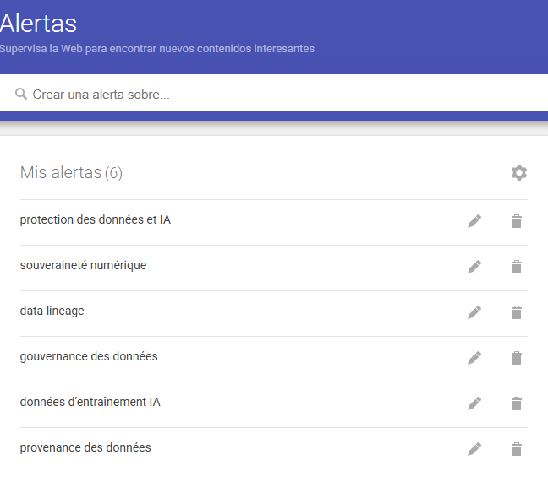Delete the 'provenance des données' alert
This screenshot has width=548, height=482.
tap(517, 449)
